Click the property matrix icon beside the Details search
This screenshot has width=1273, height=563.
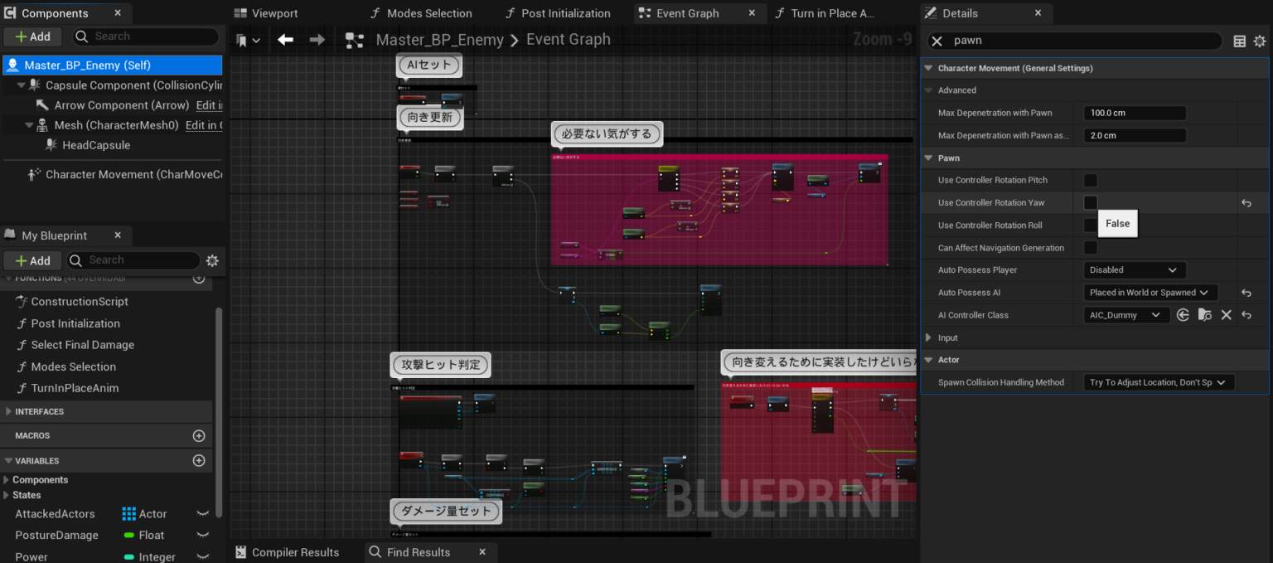[1238, 41]
